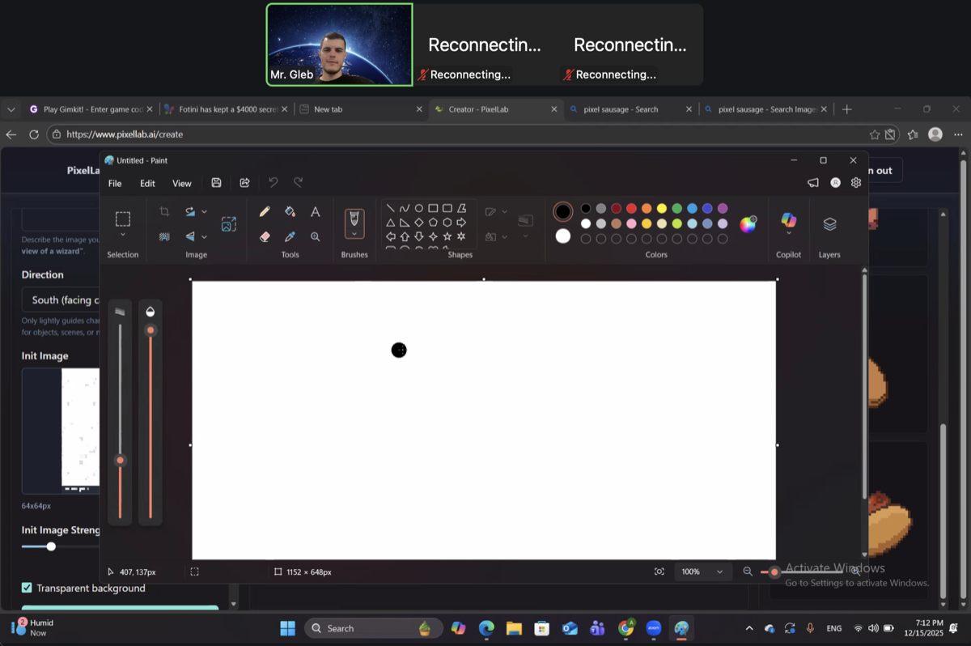Pick the Eraser tool
The image size is (971, 646).
(x=265, y=237)
